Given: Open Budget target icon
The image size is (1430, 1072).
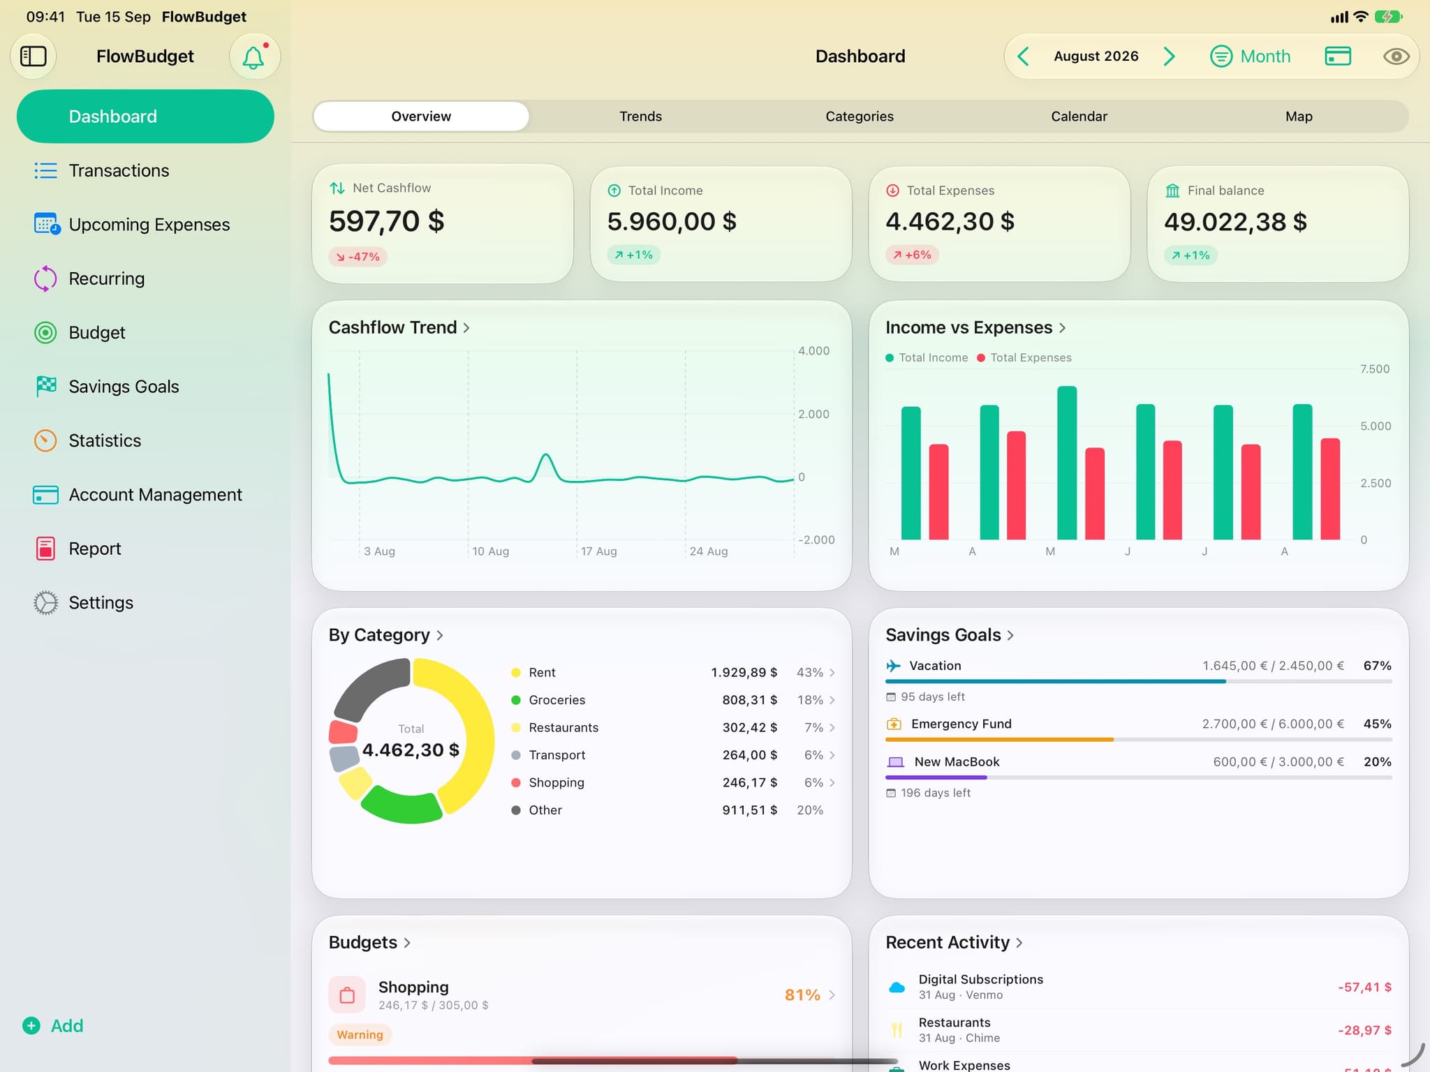Looking at the screenshot, I should pyautogui.click(x=45, y=332).
